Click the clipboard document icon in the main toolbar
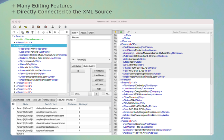The height and width of the screenshot is (140, 224). pos(65,27)
